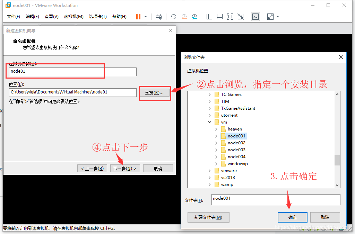Open the 帮助(H) menu

[119, 17]
